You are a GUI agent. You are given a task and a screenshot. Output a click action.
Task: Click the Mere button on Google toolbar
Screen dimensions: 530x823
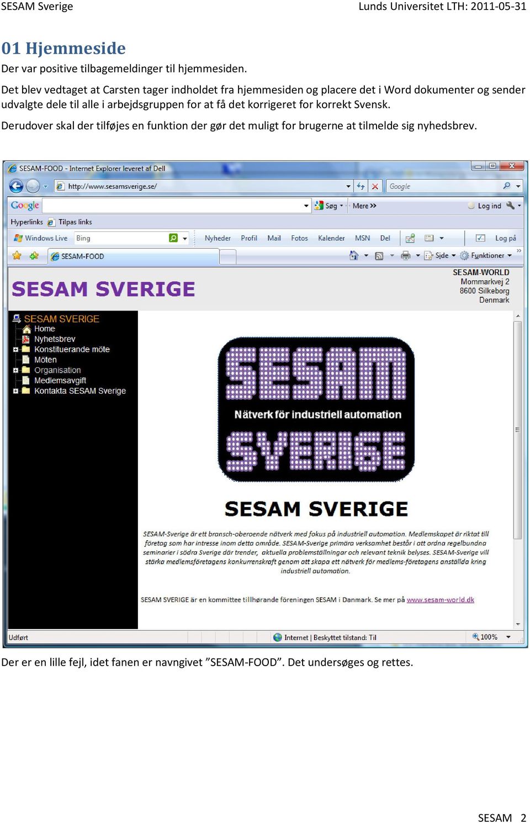point(364,205)
